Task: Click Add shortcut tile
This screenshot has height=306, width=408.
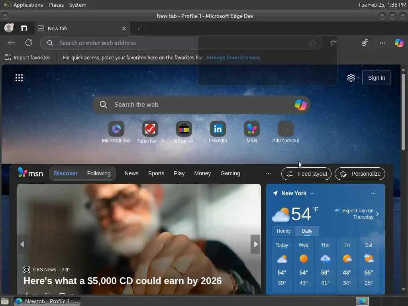Action: [x=285, y=132]
